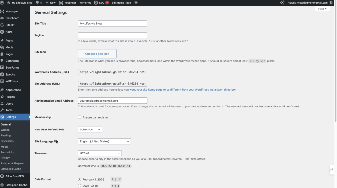This screenshot has height=188, width=337.
Task: Click the Plugins icon in sidebar
Action: (2, 97)
